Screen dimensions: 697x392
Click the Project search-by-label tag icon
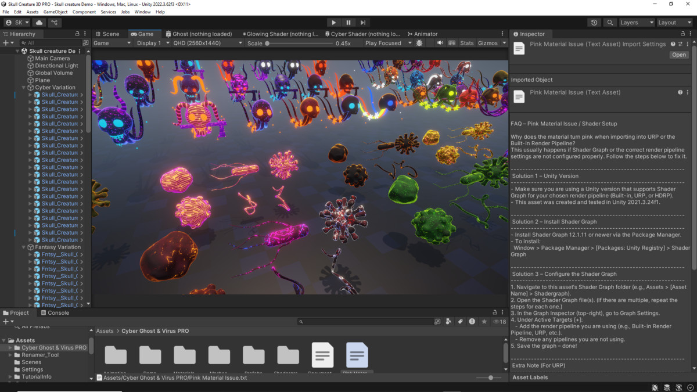pyautogui.click(x=460, y=321)
